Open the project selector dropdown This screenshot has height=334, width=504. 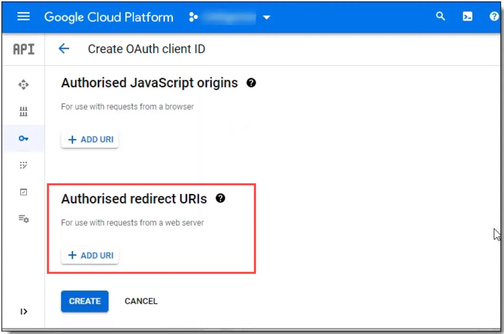pyautogui.click(x=267, y=17)
